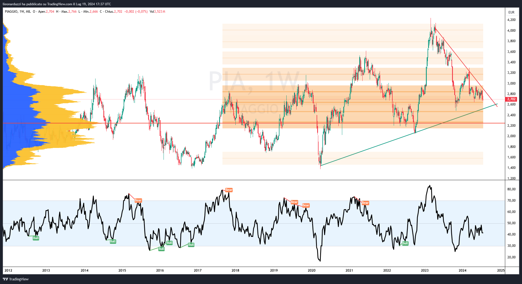522x284 pixels.
Task: Select the Bull divergence label in late 2014
Action: [113, 242]
